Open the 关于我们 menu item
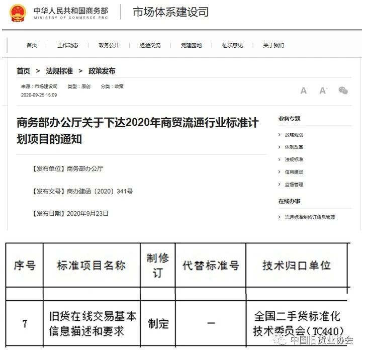The image size is (365, 356). pyautogui.click(x=273, y=45)
